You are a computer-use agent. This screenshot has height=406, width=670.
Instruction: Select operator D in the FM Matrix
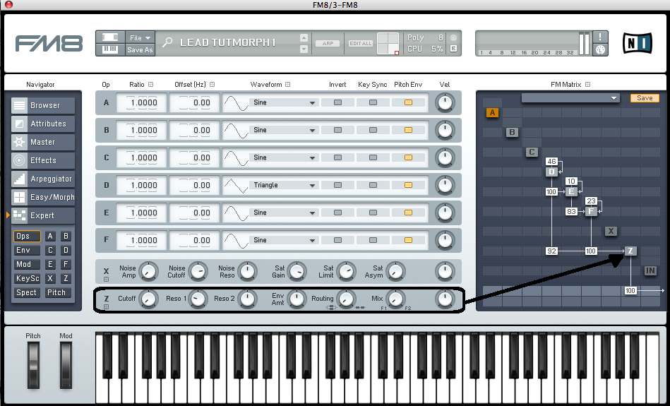coord(551,172)
